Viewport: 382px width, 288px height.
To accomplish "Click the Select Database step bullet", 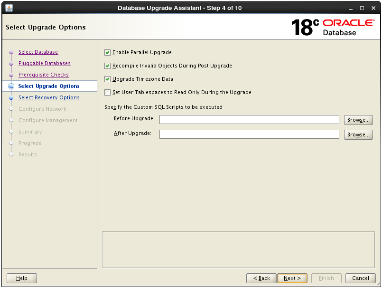I will click(11, 52).
